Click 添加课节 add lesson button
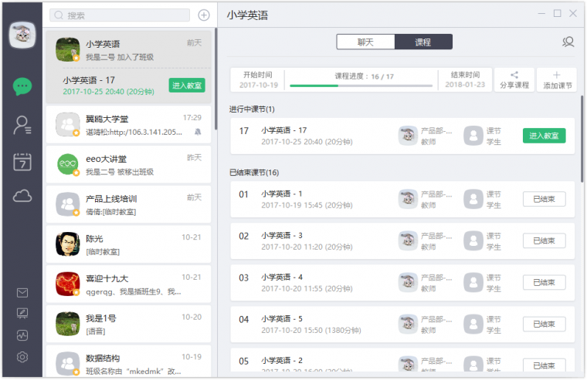587x380 pixels. coord(557,79)
